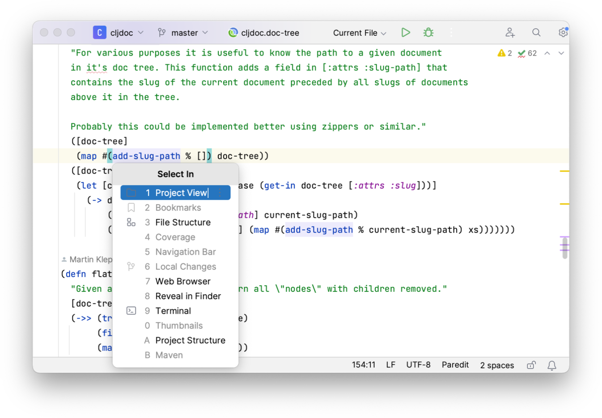Open notifications bell in status bar
The width and height of the screenshot is (602, 418).
click(552, 365)
